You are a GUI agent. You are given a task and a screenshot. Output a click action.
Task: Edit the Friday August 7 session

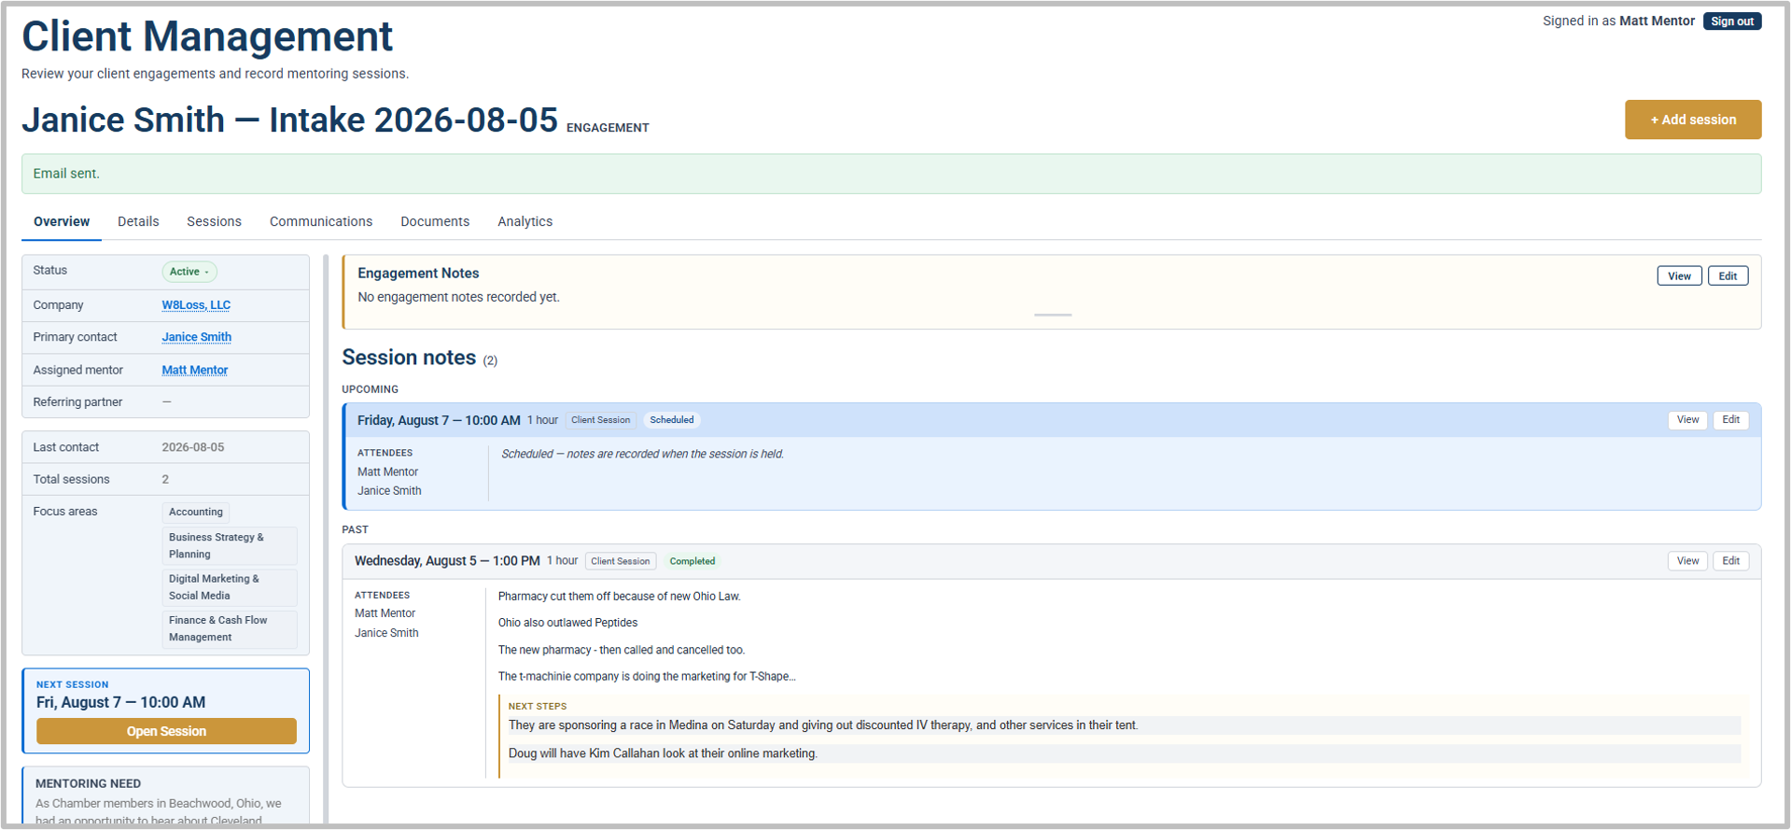click(1730, 420)
